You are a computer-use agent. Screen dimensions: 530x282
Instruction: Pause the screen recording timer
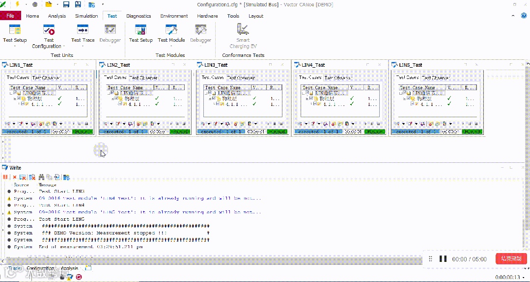click(443, 259)
